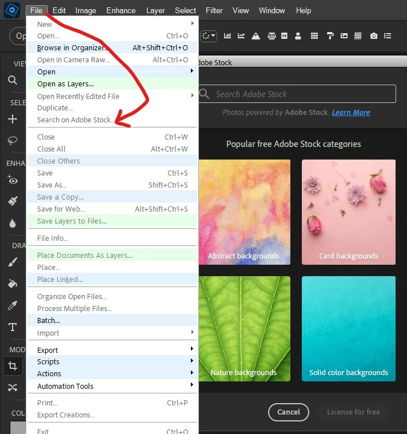Expand the Export submenu
The image size is (407, 434).
coord(192,349)
